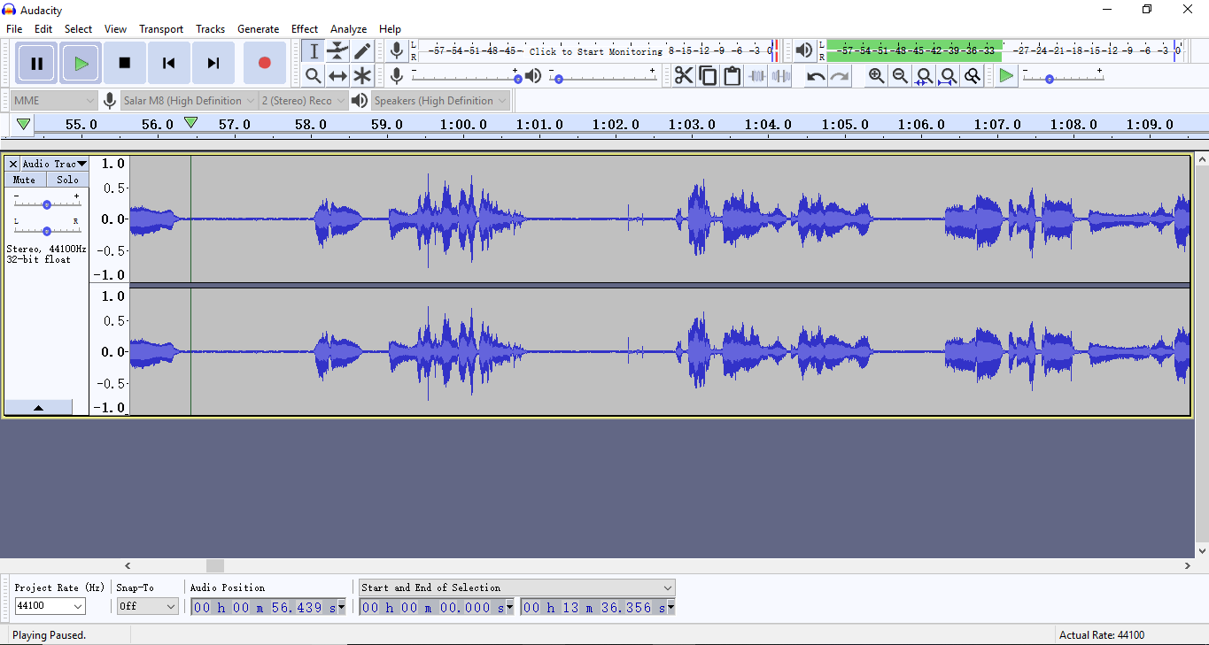
Task: Change the Snap-To setting
Action: [x=147, y=607]
